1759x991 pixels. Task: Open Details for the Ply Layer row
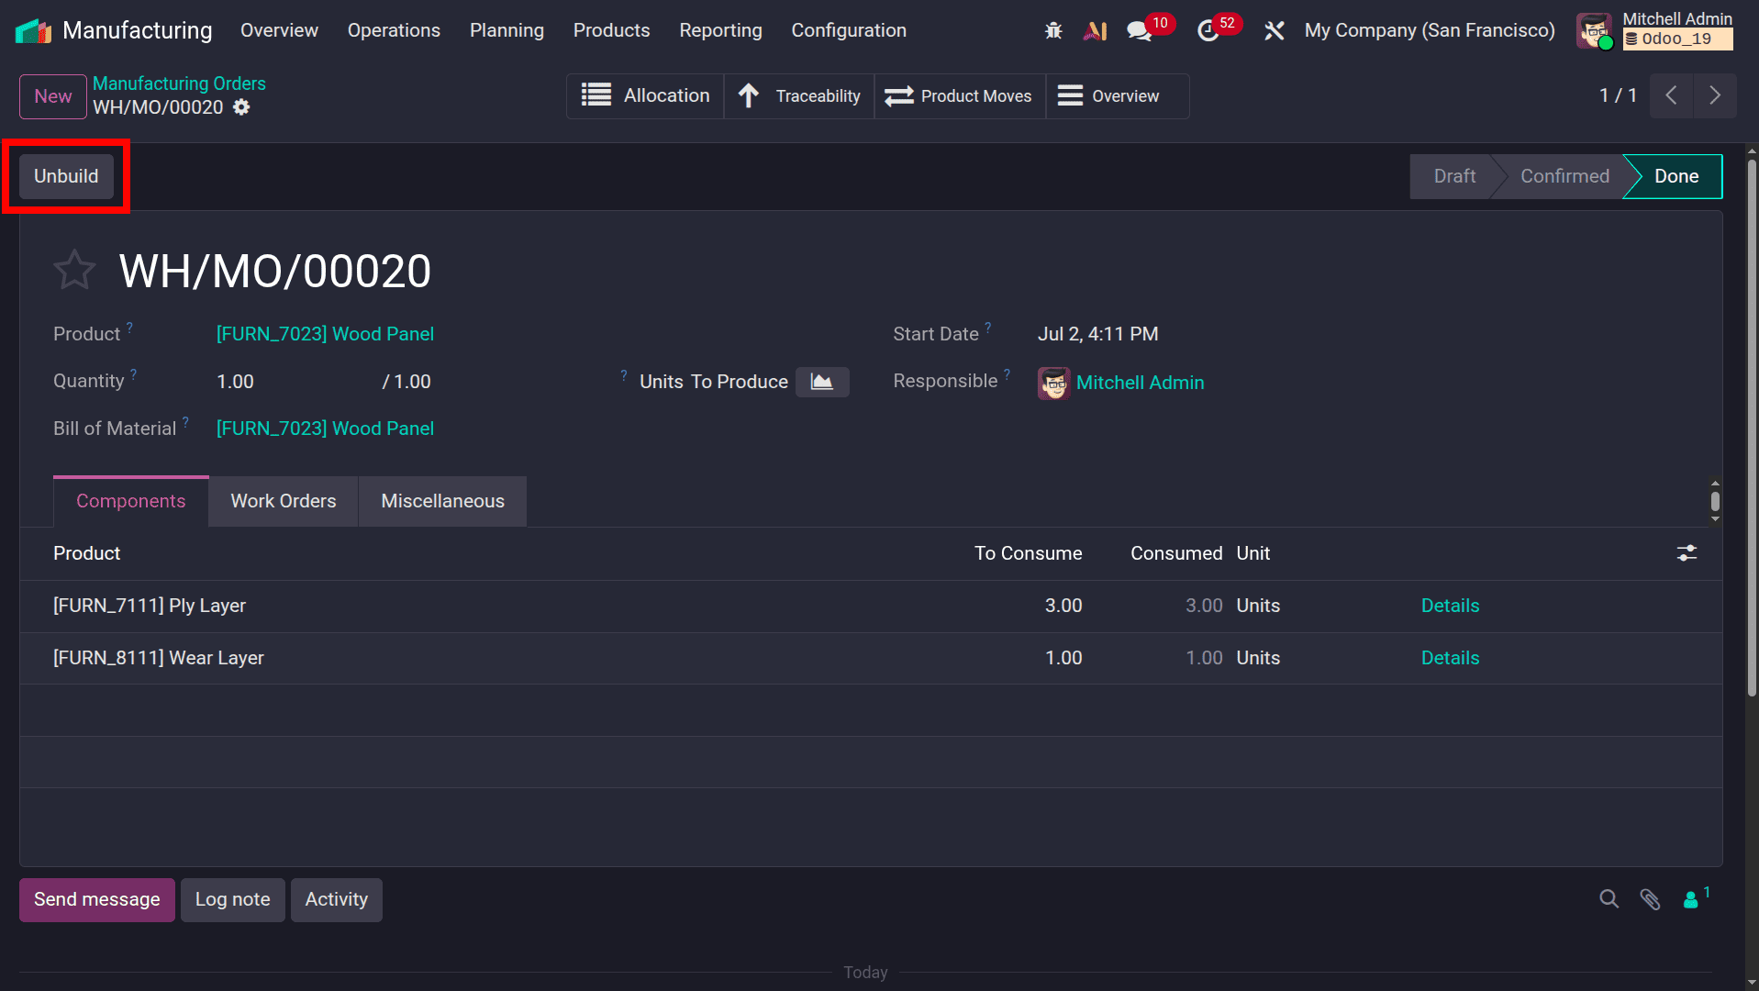point(1450,606)
